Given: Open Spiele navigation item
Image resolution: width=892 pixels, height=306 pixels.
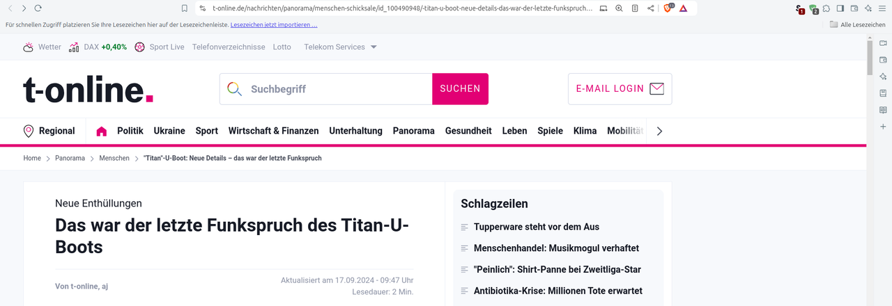Looking at the screenshot, I should 551,131.
